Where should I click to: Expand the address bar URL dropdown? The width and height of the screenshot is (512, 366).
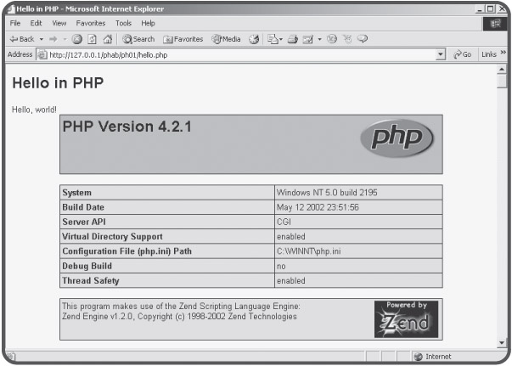(440, 54)
